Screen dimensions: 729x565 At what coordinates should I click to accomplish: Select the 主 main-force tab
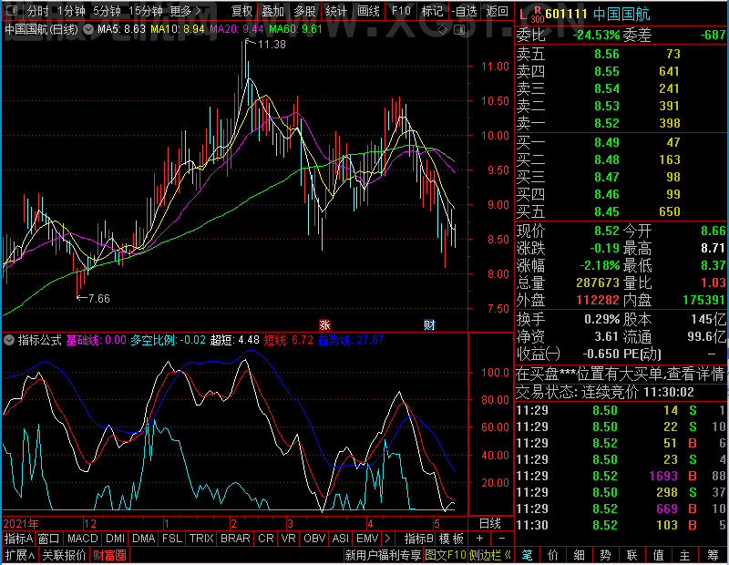685,555
